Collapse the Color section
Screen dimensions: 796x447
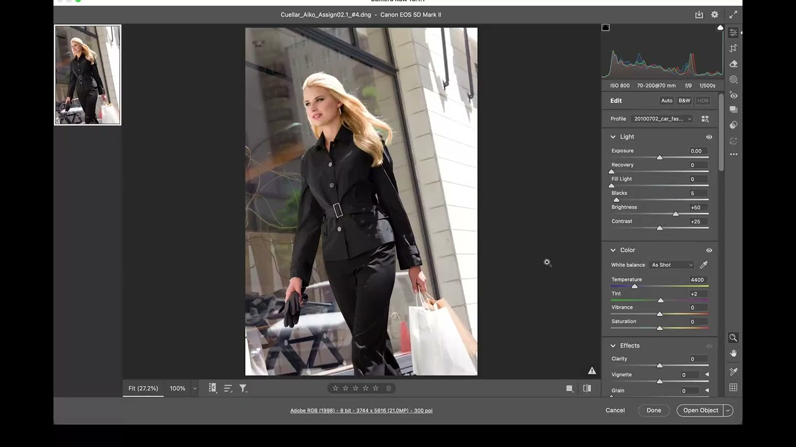pyautogui.click(x=613, y=250)
